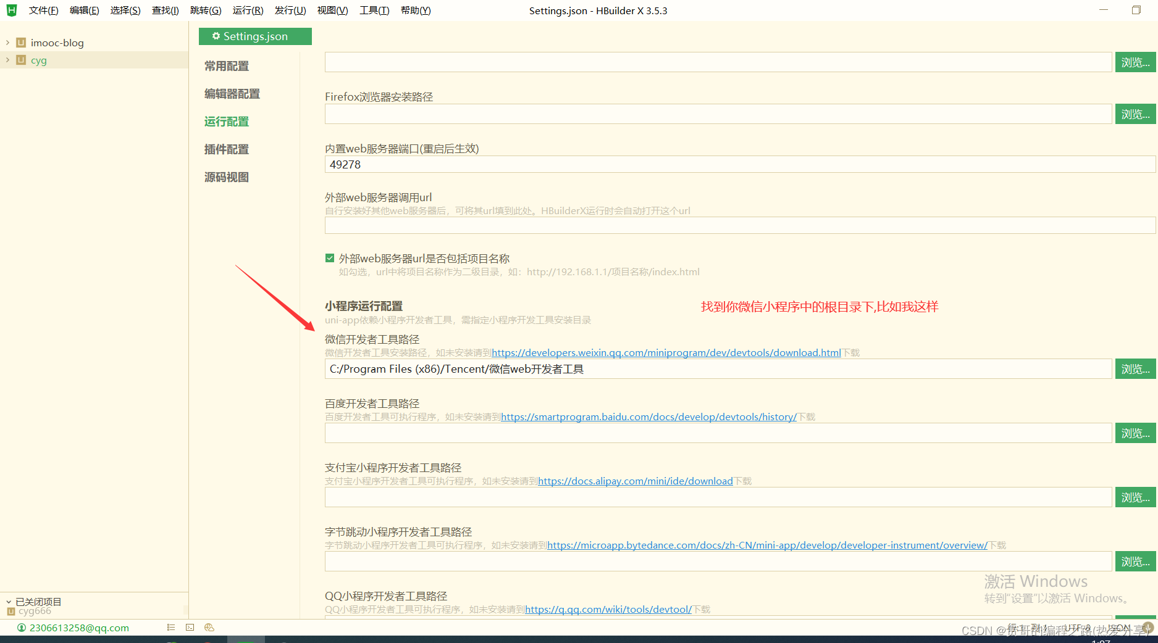The height and width of the screenshot is (643, 1158).
Task: Browse for WeChat developer tool path
Action: point(1135,369)
